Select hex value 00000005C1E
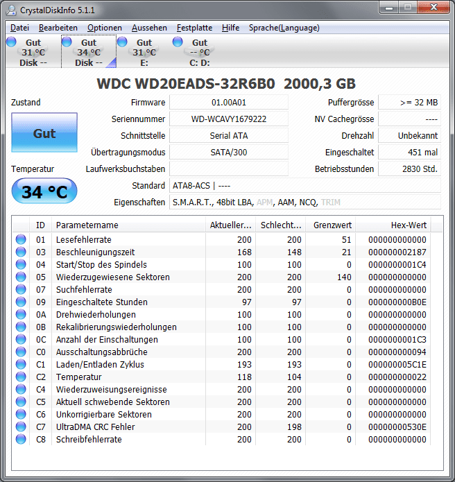The height and width of the screenshot is (482, 455). coord(397,365)
